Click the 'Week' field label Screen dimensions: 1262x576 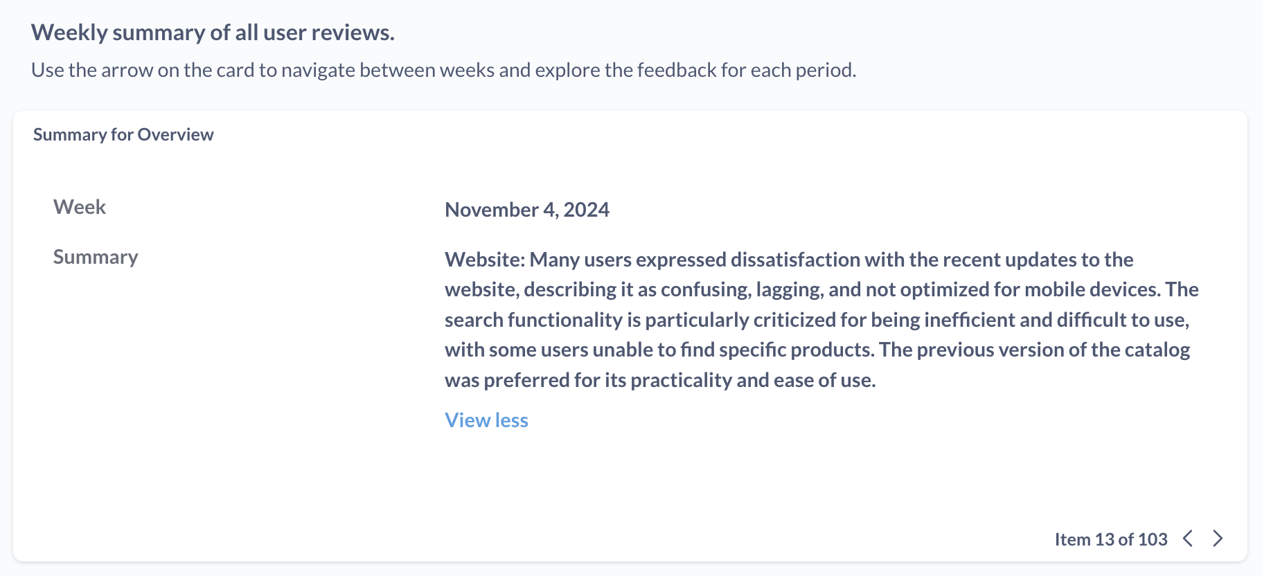tap(79, 206)
